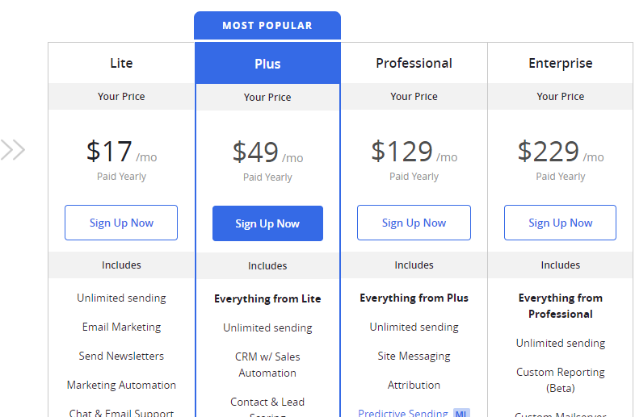The height and width of the screenshot is (417, 635).
Task: Click Your Price in Enterprise column
Action: click(x=561, y=96)
